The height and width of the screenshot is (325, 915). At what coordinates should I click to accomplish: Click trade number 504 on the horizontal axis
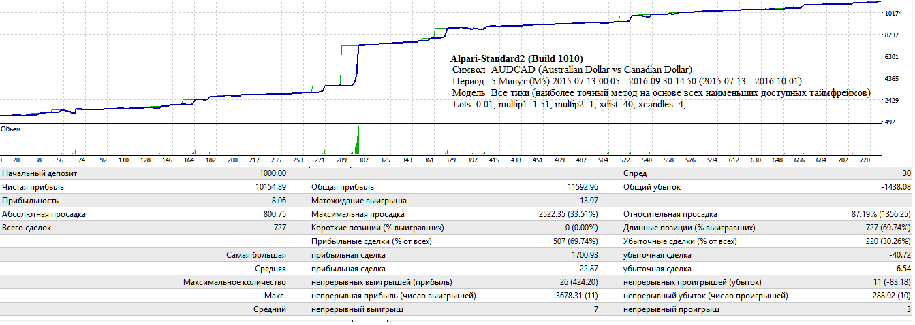(603, 160)
